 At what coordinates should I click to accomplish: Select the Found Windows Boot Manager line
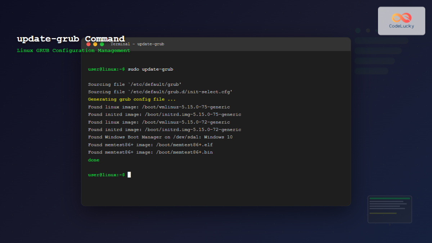pyautogui.click(x=160, y=137)
